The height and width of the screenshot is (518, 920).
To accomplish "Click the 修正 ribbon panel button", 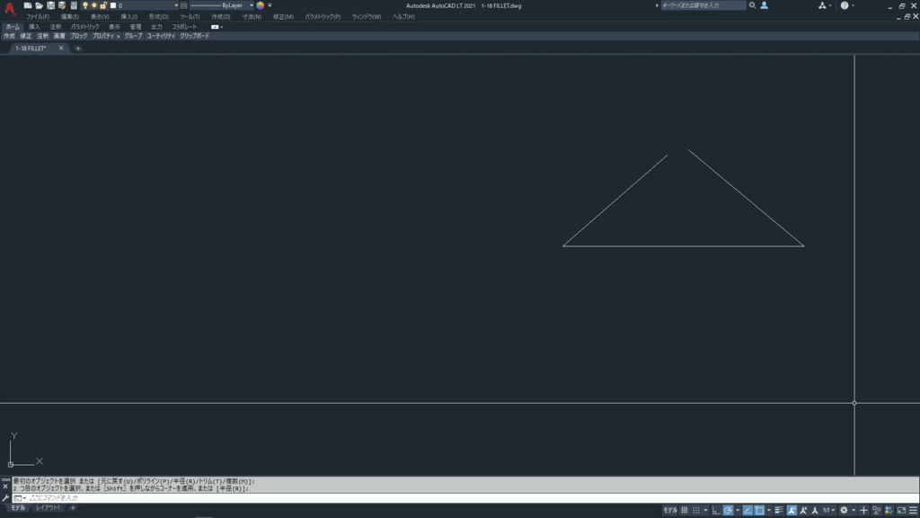I will [x=26, y=36].
